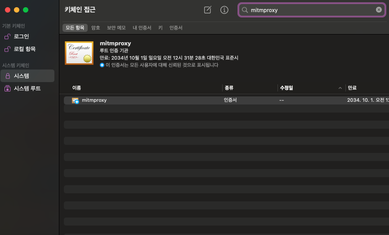Switch to the 모든 항목 tab
The height and width of the screenshot is (235, 389).
(75, 28)
